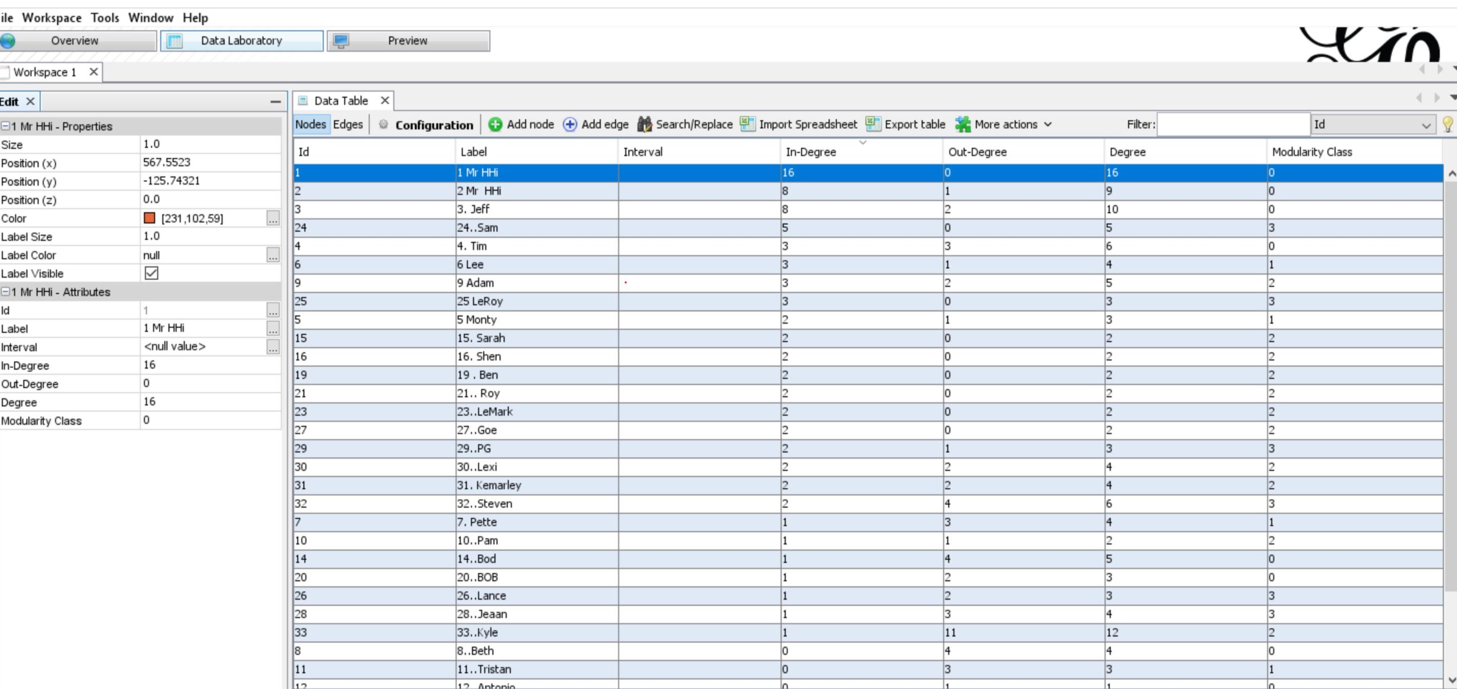The width and height of the screenshot is (1457, 689).
Task: Export the table to a file
Action: (905, 124)
